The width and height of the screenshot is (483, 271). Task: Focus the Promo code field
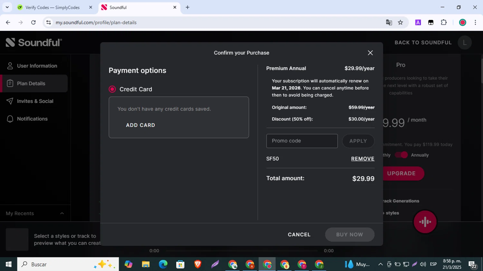pos(302,141)
